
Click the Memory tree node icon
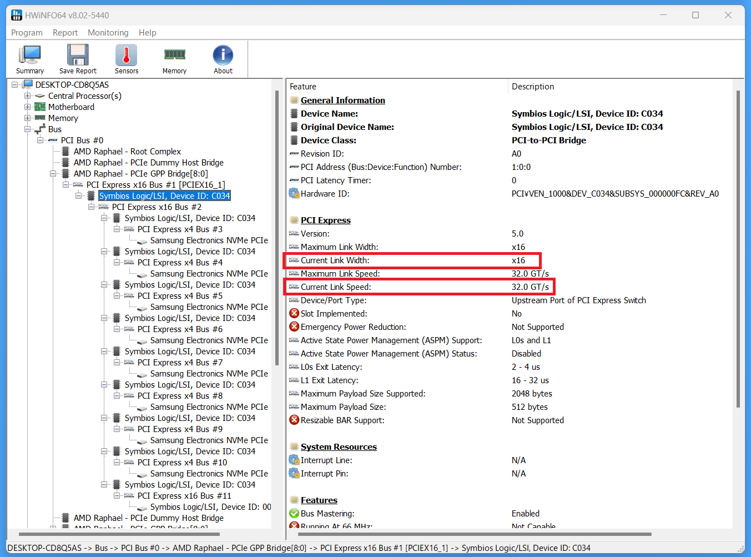click(40, 118)
